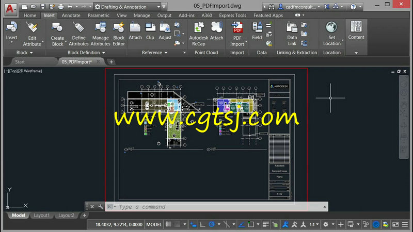Click the Save icon in quick access
Image resolution: width=413 pixels, height=232 pixels.
tap(43, 7)
